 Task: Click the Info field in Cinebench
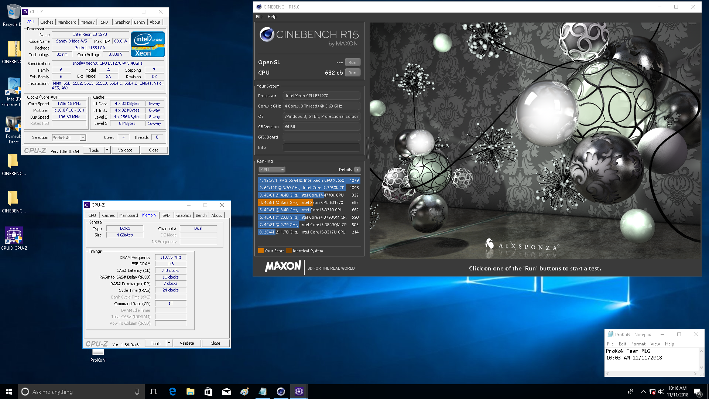coord(321,147)
